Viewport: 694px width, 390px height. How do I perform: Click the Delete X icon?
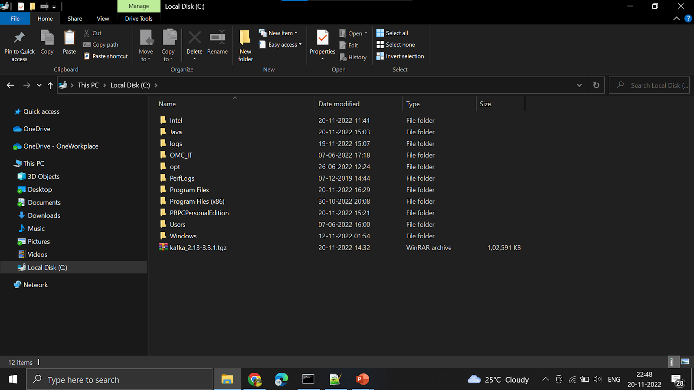point(194,38)
